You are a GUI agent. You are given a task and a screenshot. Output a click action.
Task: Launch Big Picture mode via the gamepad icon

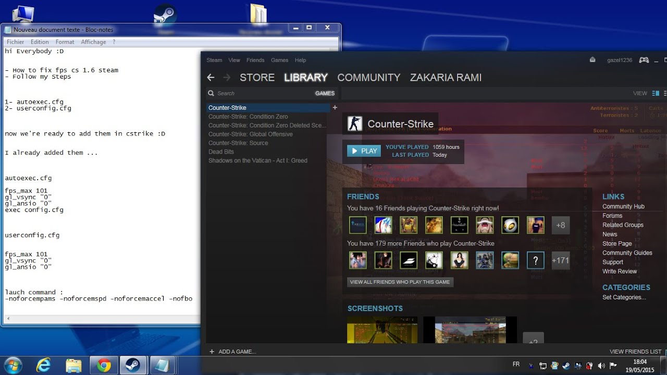pos(644,60)
